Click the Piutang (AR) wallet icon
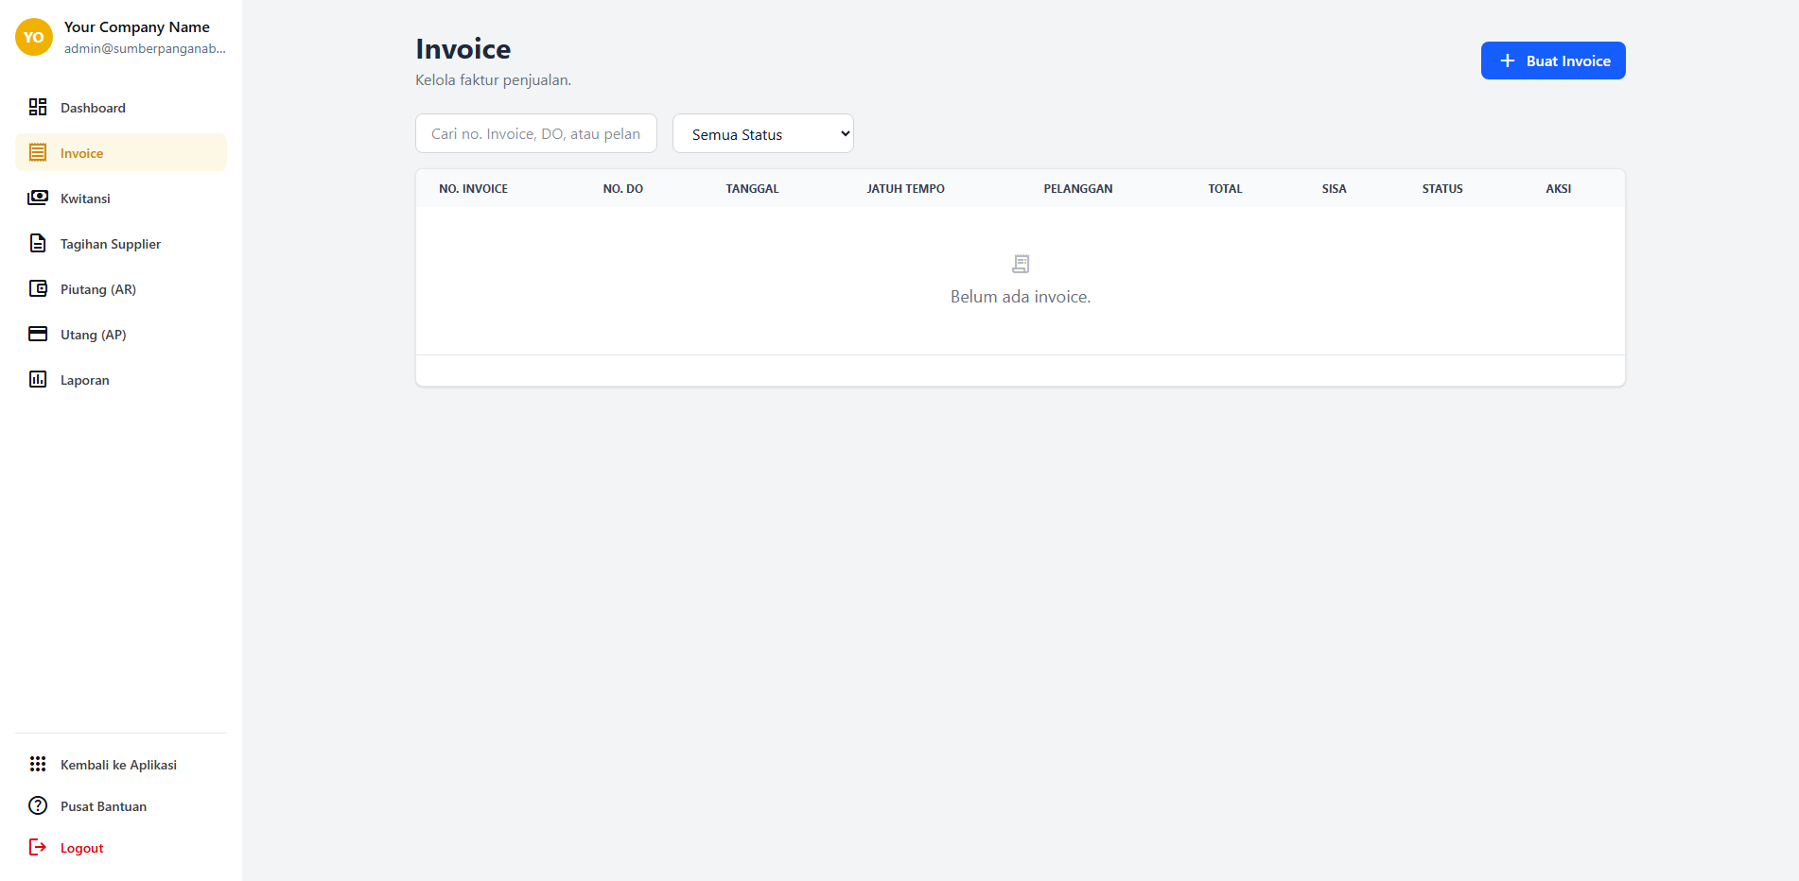 (x=38, y=288)
